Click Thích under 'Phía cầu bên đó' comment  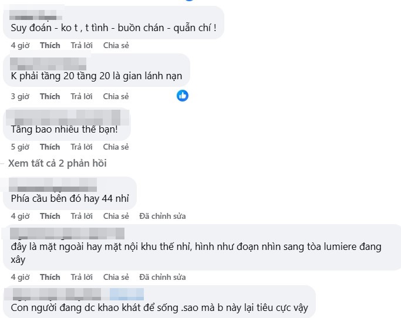click(50, 216)
